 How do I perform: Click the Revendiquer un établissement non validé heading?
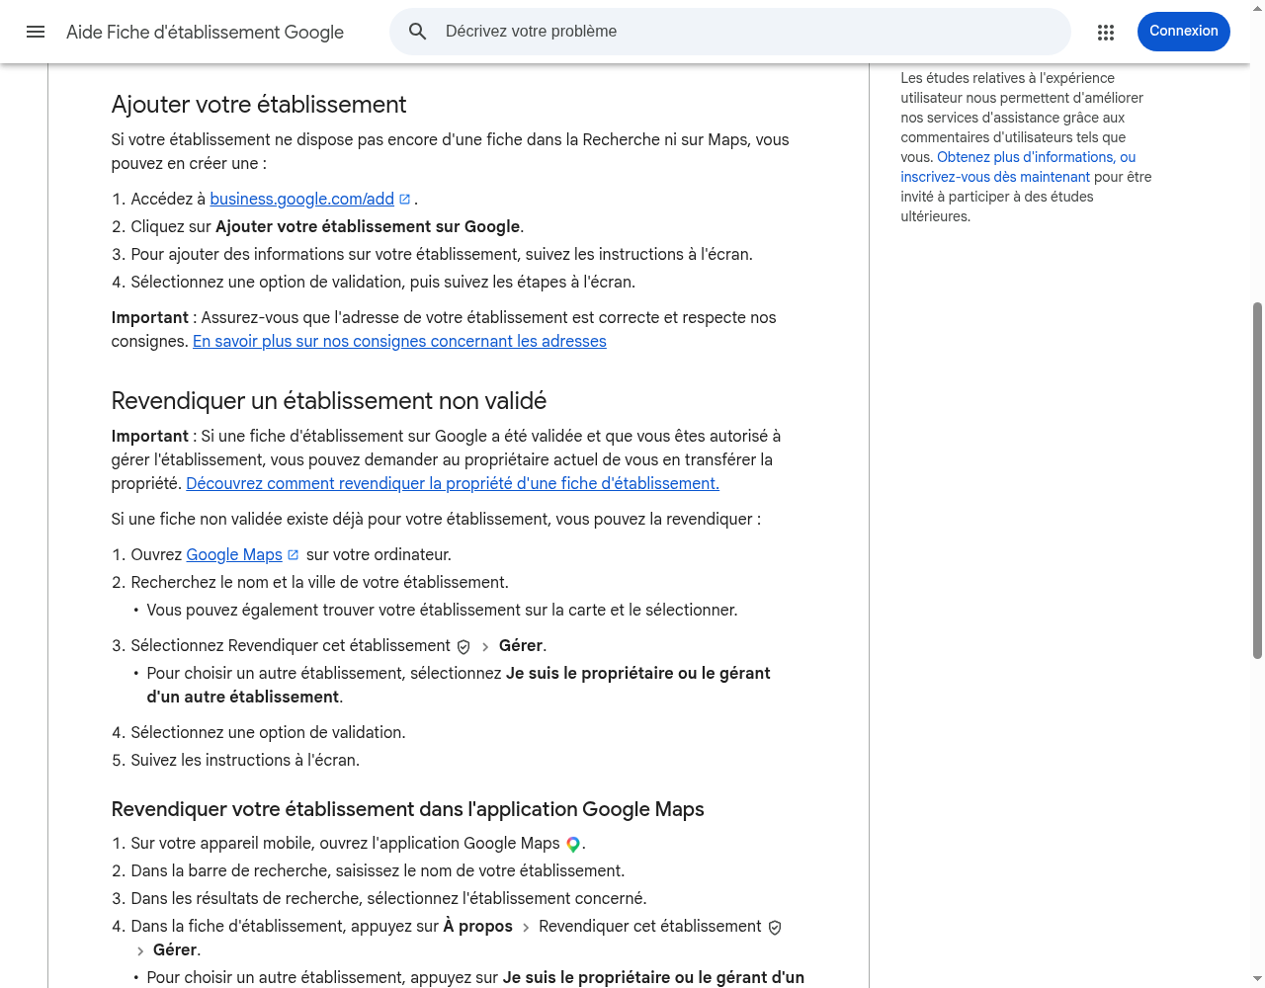click(329, 401)
